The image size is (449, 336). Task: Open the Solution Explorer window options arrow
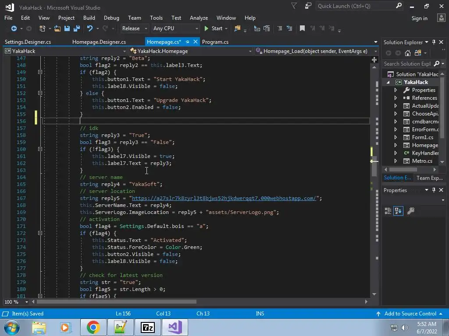[426, 42]
